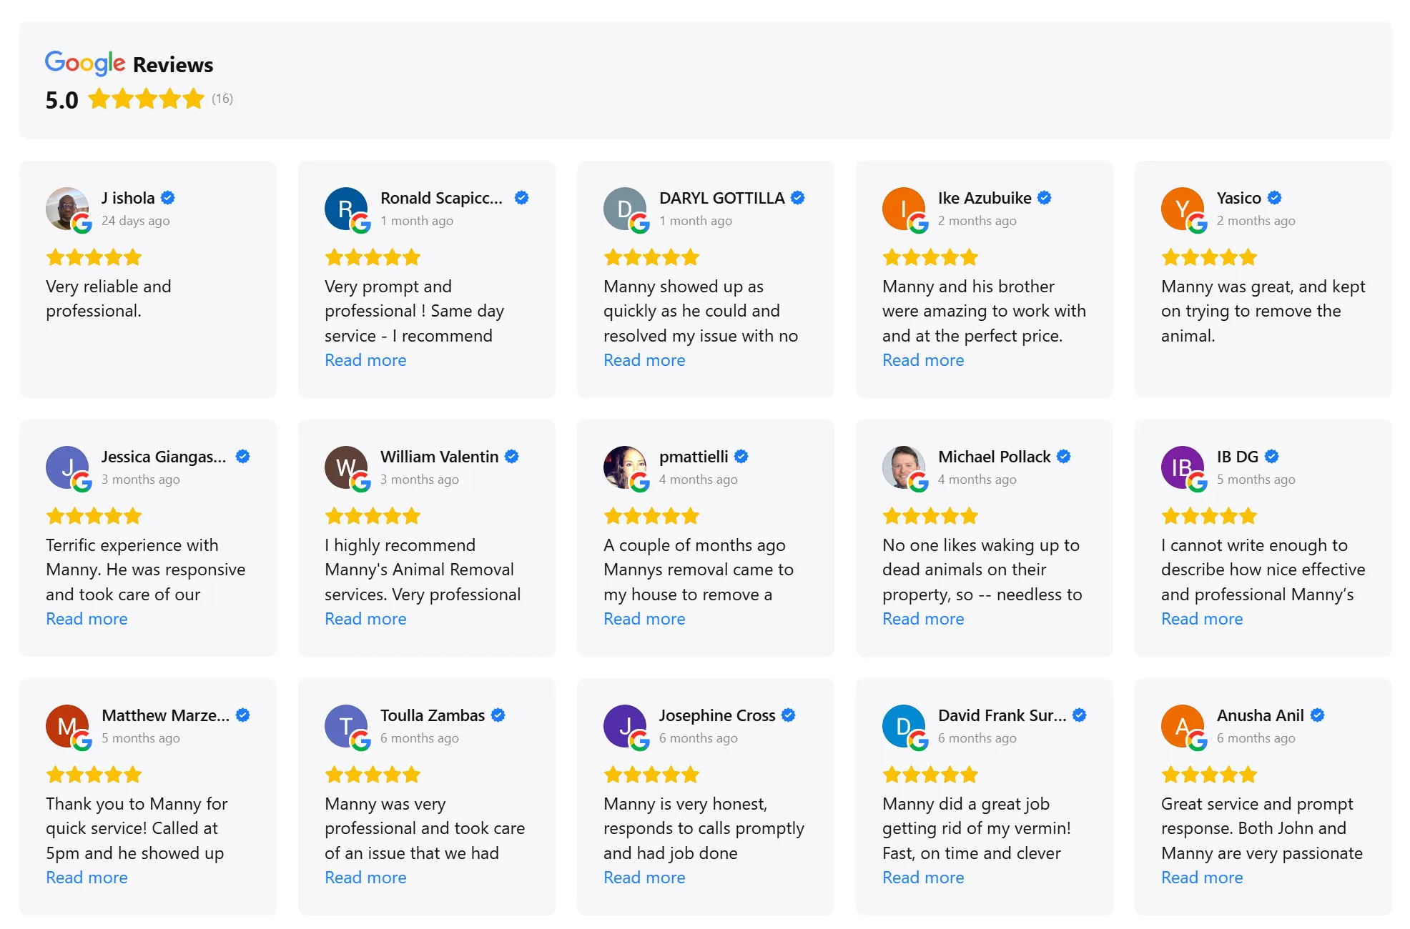Expand Jessica Giangas's review with Read more

click(x=87, y=619)
